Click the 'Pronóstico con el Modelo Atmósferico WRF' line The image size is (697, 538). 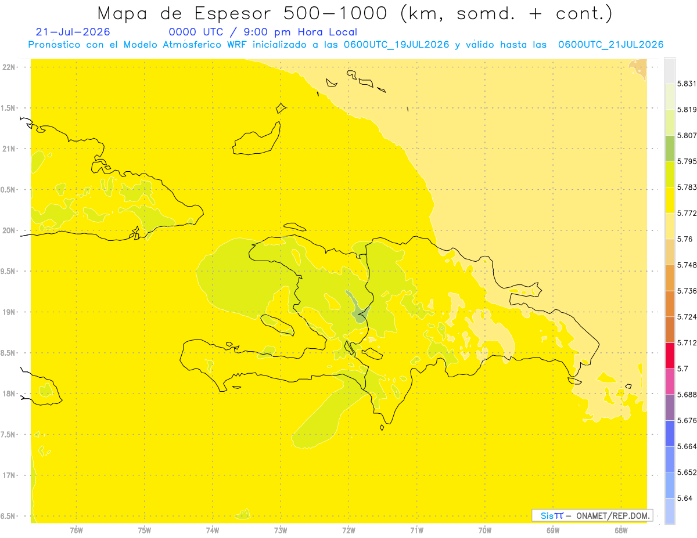tap(346, 45)
